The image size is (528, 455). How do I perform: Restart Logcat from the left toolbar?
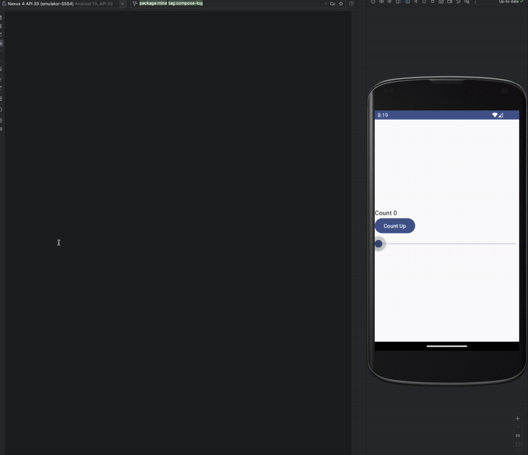tap(1, 34)
